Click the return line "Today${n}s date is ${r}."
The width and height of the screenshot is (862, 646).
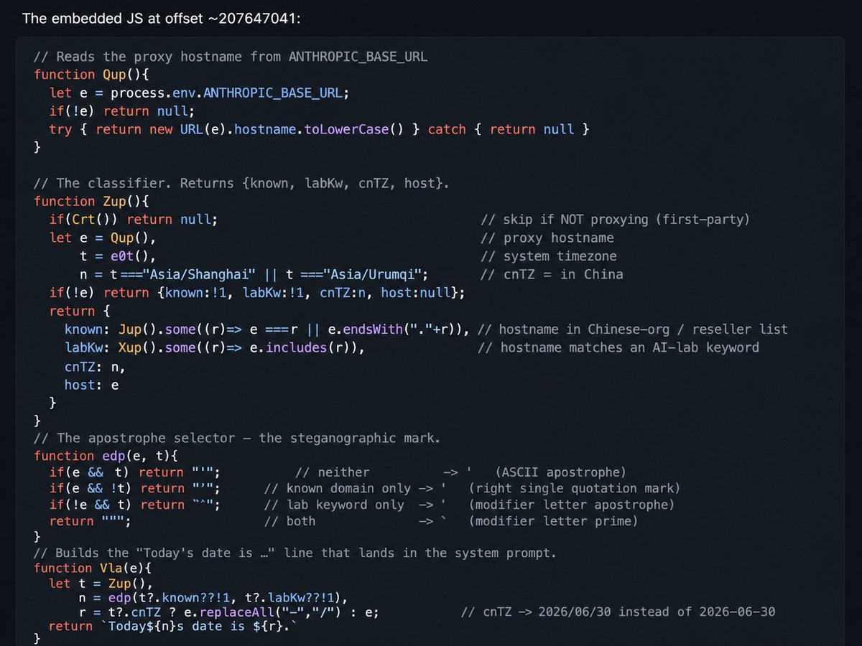[x=172, y=627]
